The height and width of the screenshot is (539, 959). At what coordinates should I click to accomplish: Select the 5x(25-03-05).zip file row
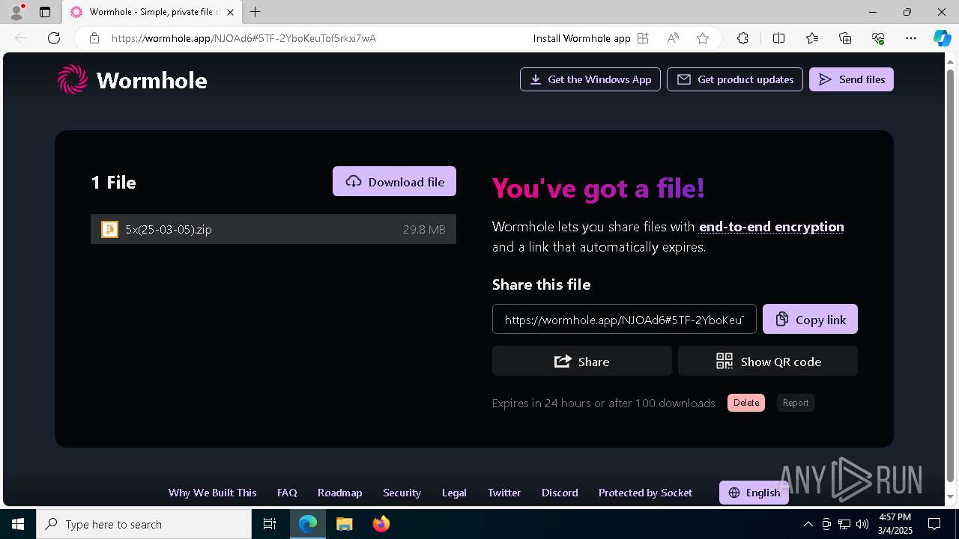click(273, 229)
